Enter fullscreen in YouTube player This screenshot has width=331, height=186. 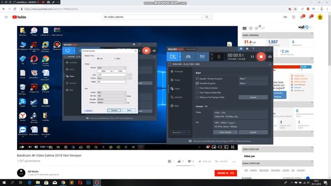tap(233, 147)
